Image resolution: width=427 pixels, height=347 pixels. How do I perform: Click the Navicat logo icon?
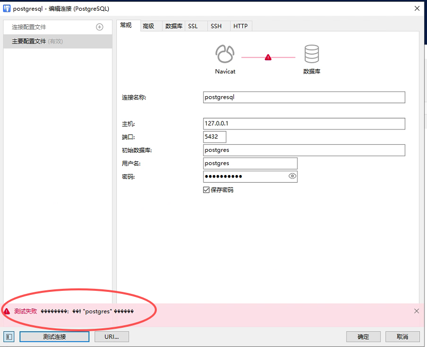coord(225,54)
